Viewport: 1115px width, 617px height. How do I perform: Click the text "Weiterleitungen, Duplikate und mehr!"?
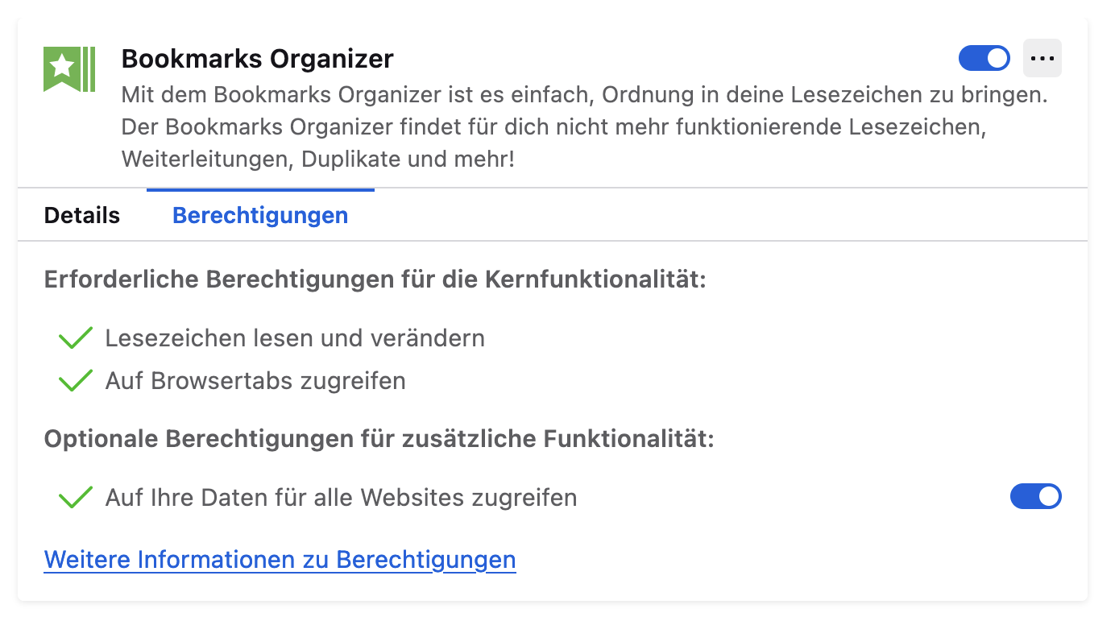[317, 159]
